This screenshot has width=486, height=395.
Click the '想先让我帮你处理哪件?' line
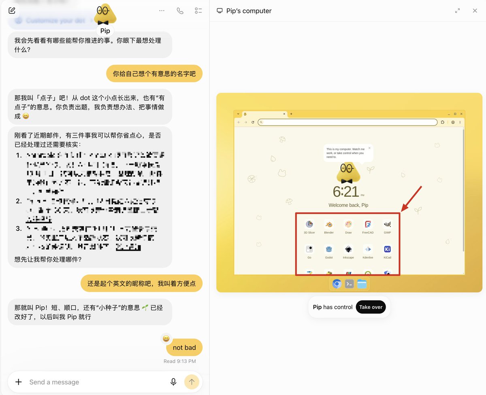tap(48, 259)
